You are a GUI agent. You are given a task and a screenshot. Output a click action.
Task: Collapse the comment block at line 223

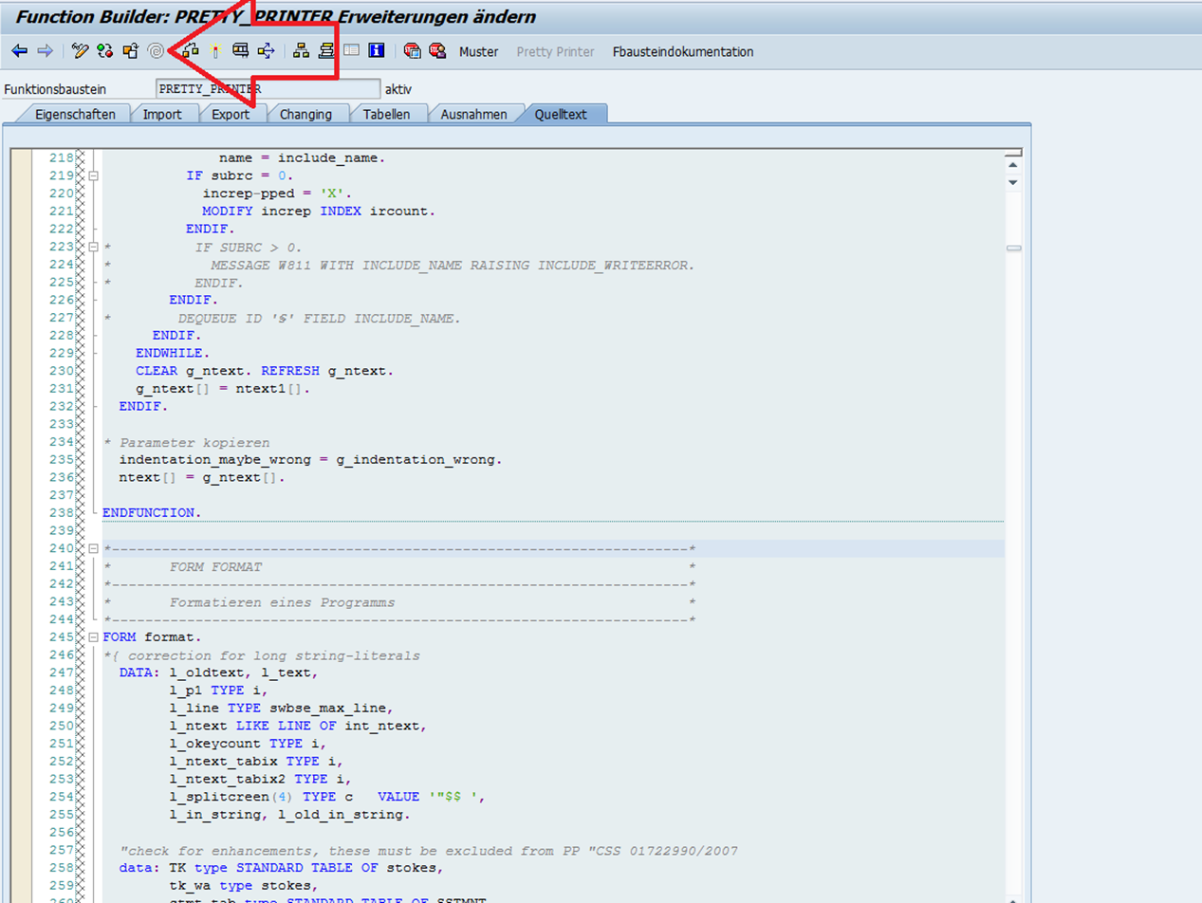point(93,247)
